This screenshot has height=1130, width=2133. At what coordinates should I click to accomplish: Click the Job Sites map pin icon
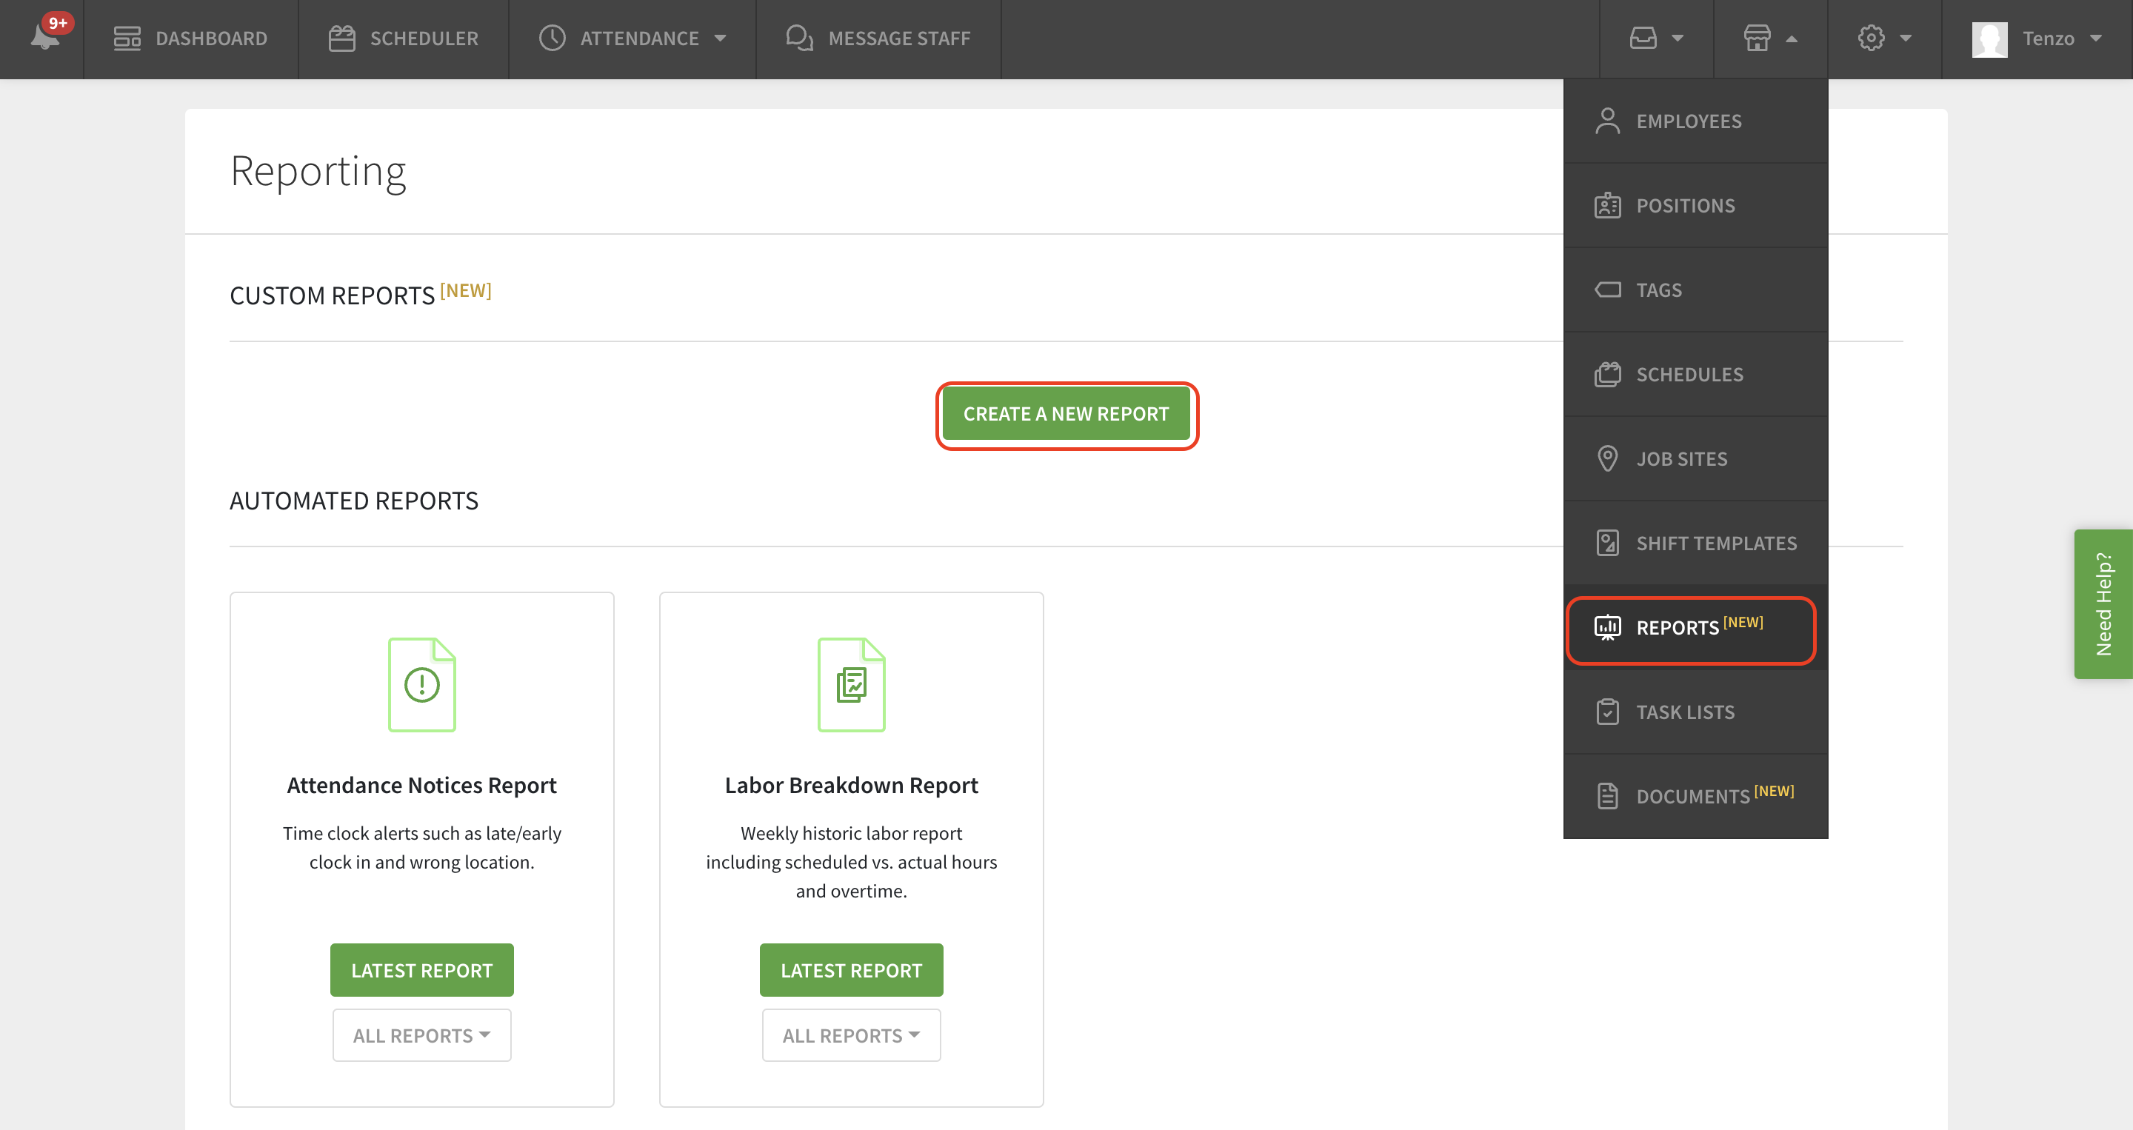1608,458
